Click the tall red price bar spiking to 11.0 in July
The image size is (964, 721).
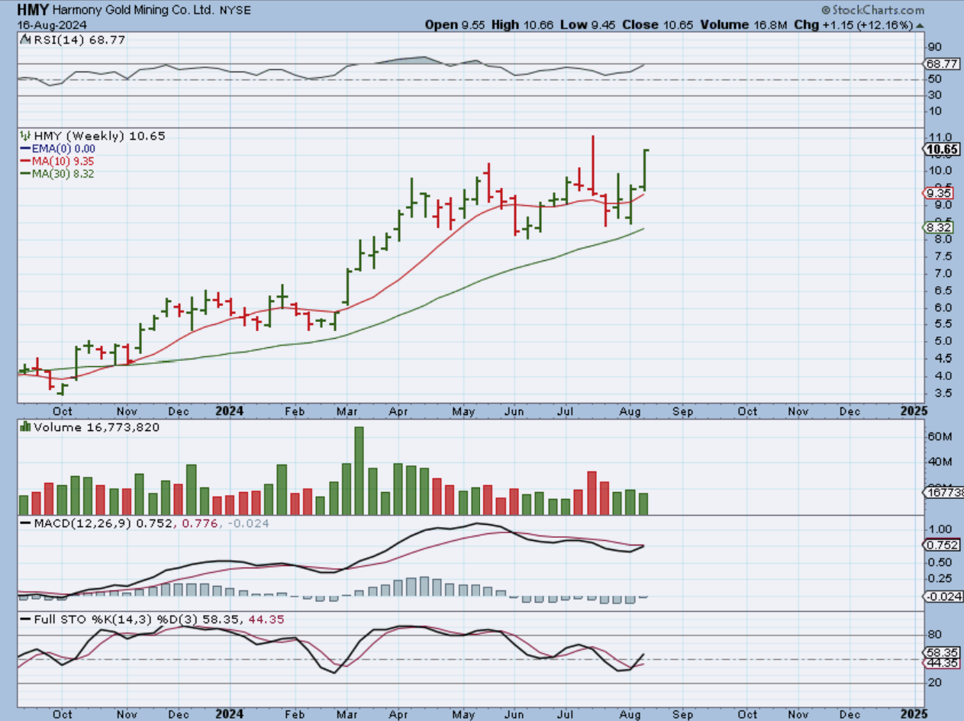pos(592,165)
